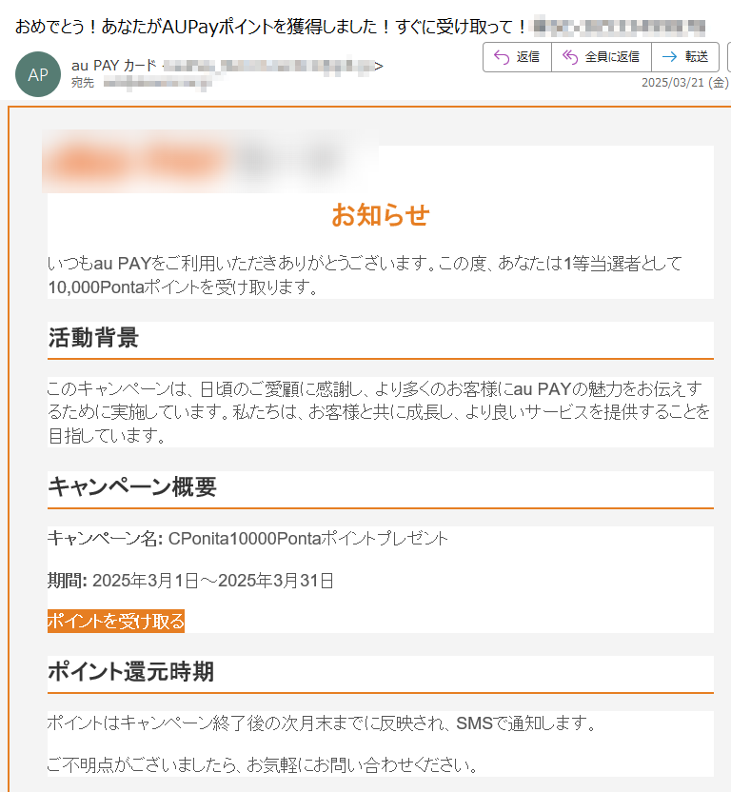Click the 宛先 recipient address
The height and width of the screenshot is (792, 731).
pos(157,83)
